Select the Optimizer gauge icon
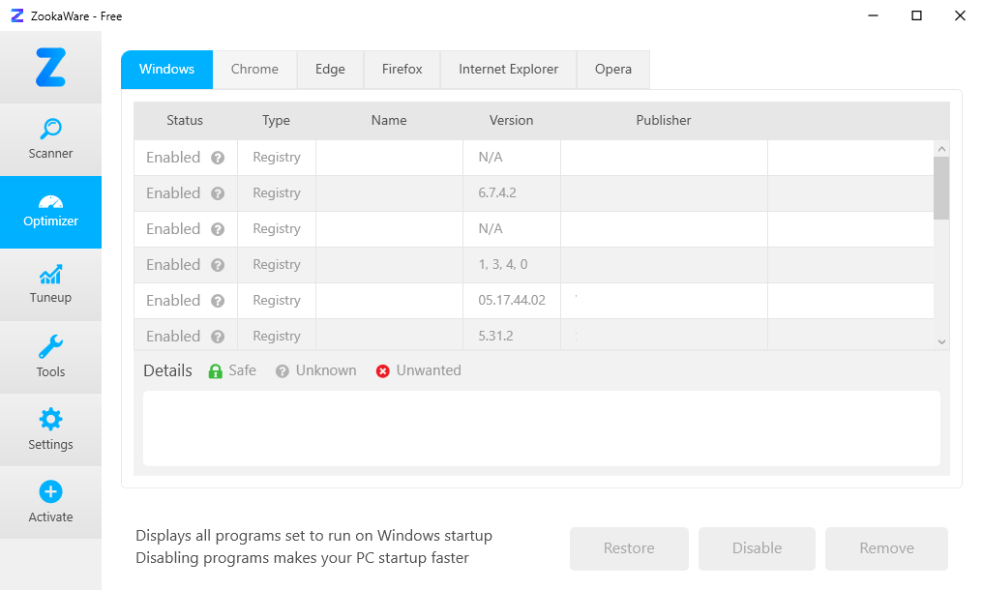The width and height of the screenshot is (982, 590). (x=50, y=202)
